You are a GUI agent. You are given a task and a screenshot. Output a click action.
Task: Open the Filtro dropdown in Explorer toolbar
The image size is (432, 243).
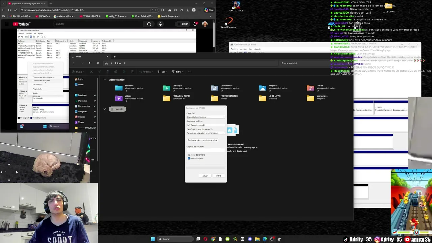pyautogui.click(x=178, y=72)
